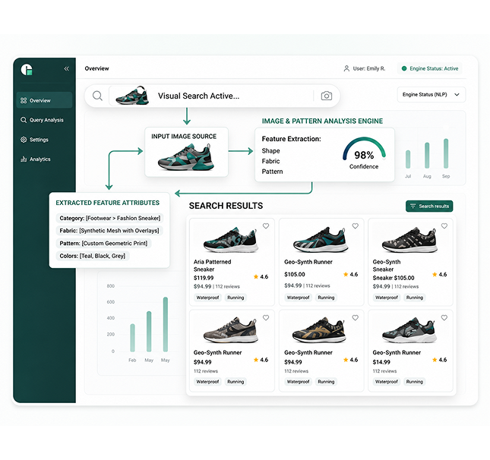Collapse the sidebar with the double chevron
The image size is (490, 460).
67,69
